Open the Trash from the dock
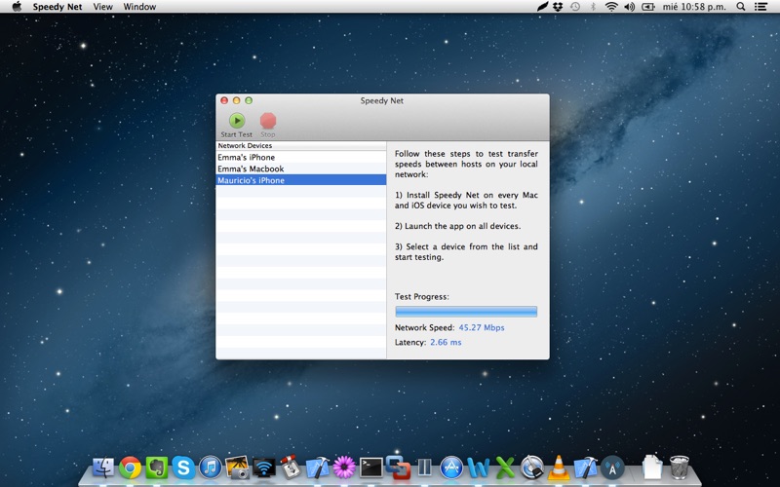Screen dimensions: 780x487 [679, 468]
